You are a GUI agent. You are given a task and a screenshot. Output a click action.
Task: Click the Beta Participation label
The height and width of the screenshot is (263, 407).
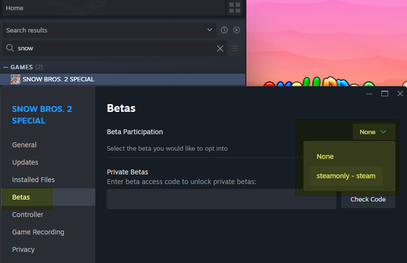[x=135, y=132]
